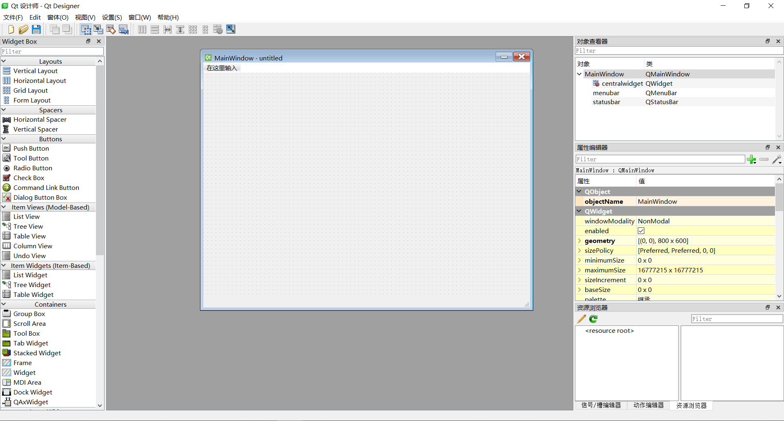Collapse the Layouts section in Widget Box
This screenshot has height=421, width=784.
(x=4, y=61)
